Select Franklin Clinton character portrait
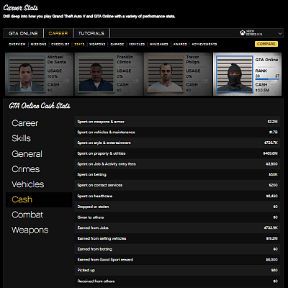Image resolution: width=288 pixels, height=288 pixels. 96,74
